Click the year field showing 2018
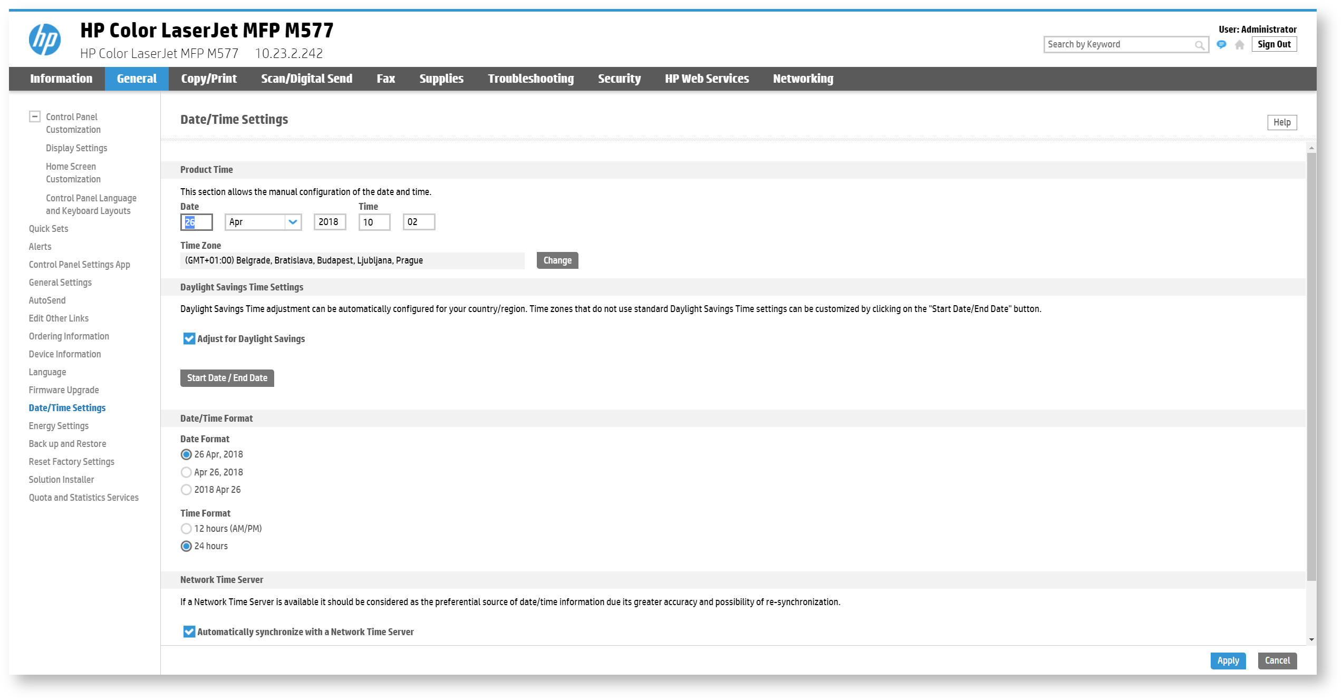Image resolution: width=1342 pixels, height=700 pixels. (330, 222)
